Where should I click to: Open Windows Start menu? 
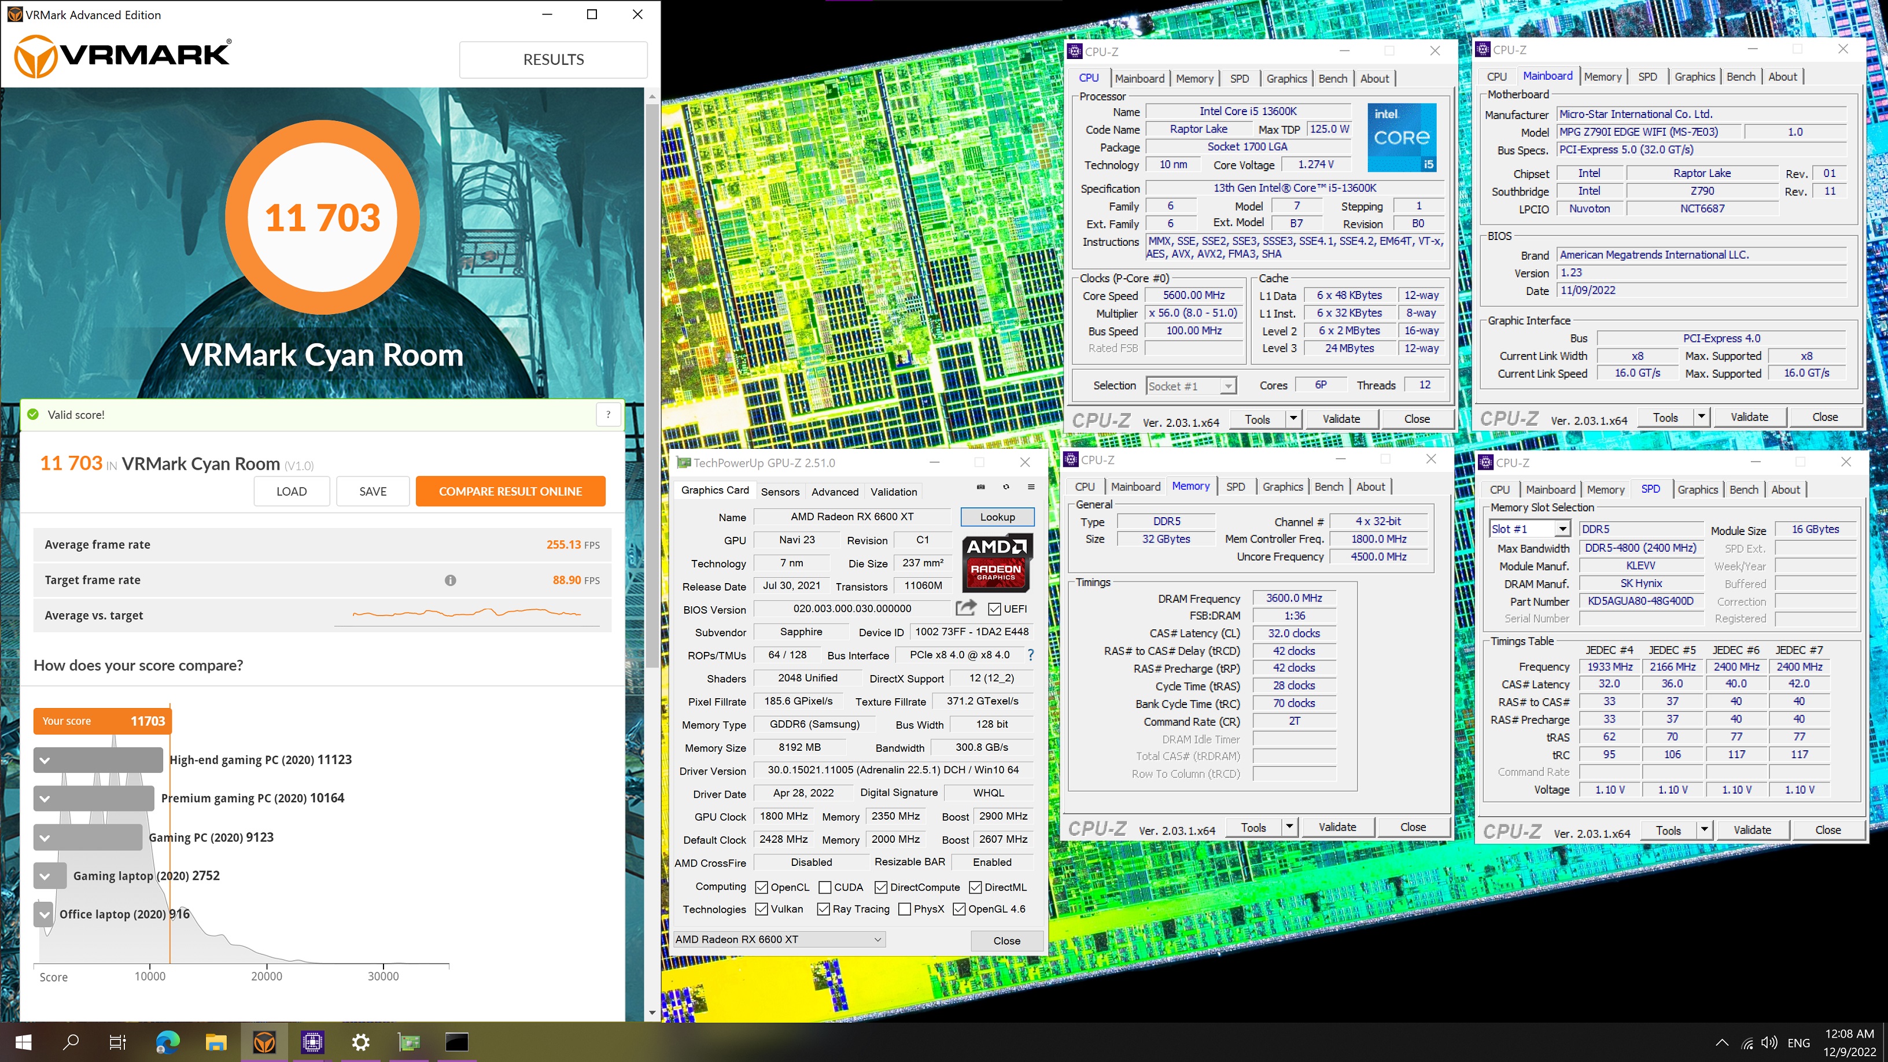(24, 1042)
